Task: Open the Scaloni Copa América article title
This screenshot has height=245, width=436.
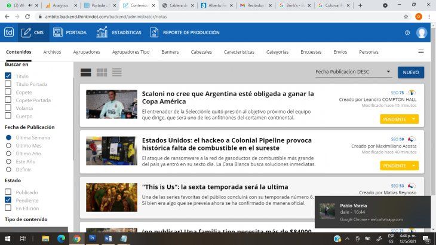Action: point(228,97)
